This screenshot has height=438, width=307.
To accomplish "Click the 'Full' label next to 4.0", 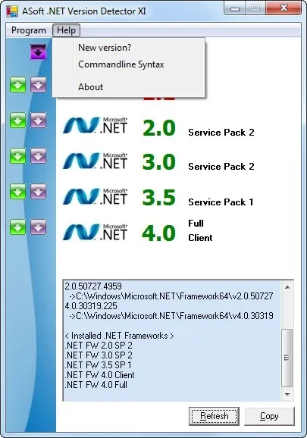I will coord(196,224).
